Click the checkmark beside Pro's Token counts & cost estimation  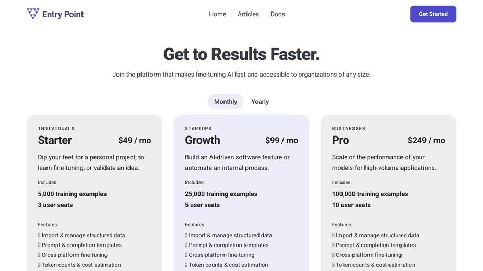(x=333, y=265)
